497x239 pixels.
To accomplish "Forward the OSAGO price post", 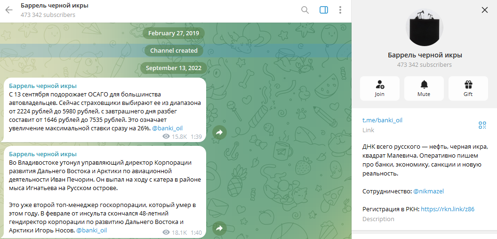I will pyautogui.click(x=219, y=133).
